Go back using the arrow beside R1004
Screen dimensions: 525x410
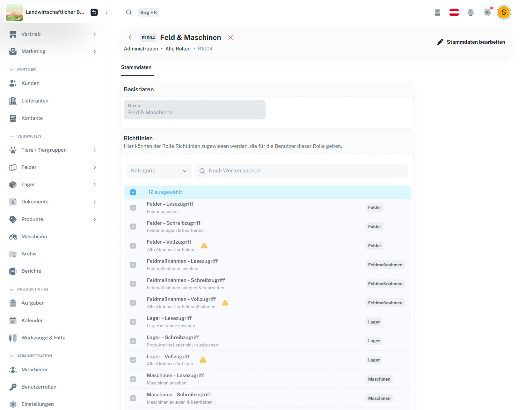coord(130,37)
